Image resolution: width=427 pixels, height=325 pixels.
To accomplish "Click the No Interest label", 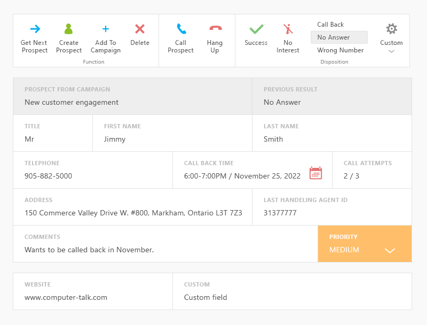I will point(288,47).
